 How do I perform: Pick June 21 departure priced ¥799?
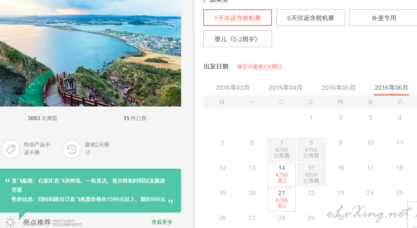tap(282, 199)
